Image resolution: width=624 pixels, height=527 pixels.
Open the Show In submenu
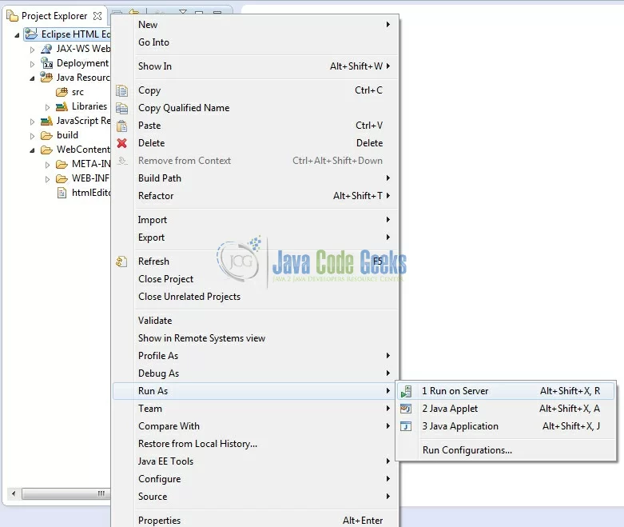tap(256, 66)
